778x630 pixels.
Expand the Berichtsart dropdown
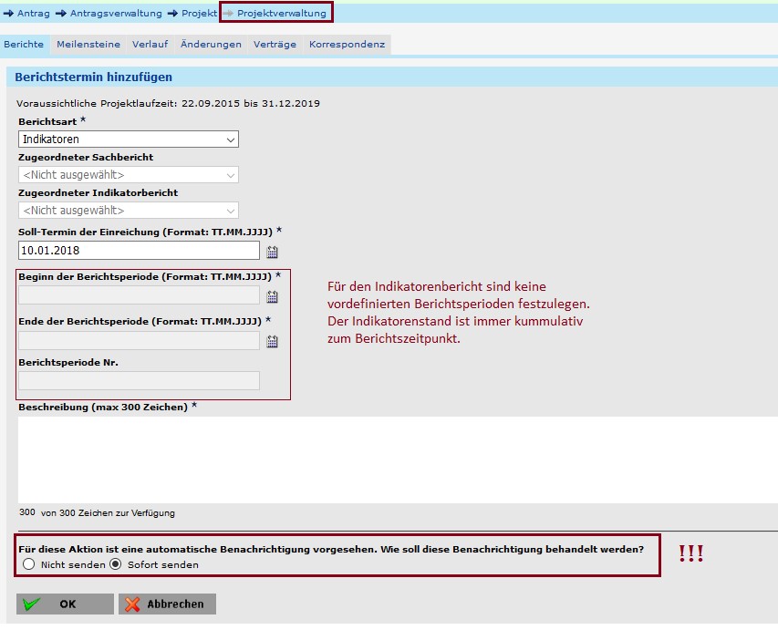(128, 139)
